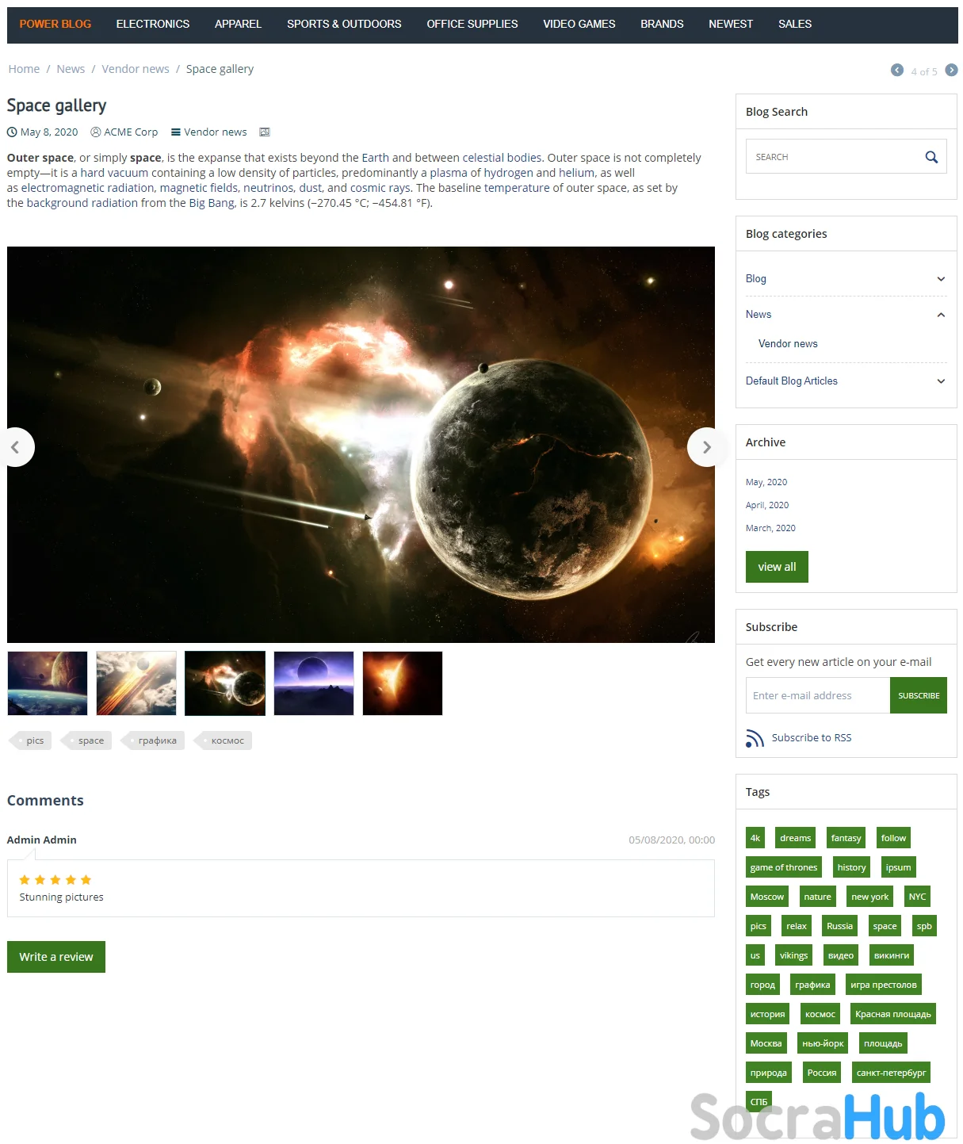
Task: Expand the Blog category chevron
Action: point(941,279)
